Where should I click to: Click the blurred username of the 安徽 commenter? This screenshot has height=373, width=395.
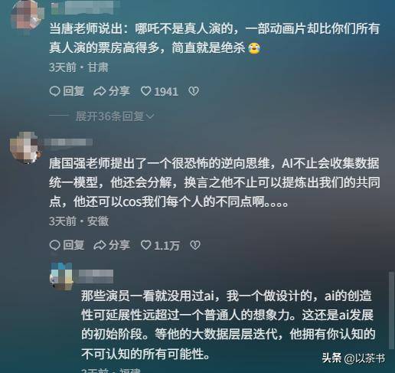(68, 142)
